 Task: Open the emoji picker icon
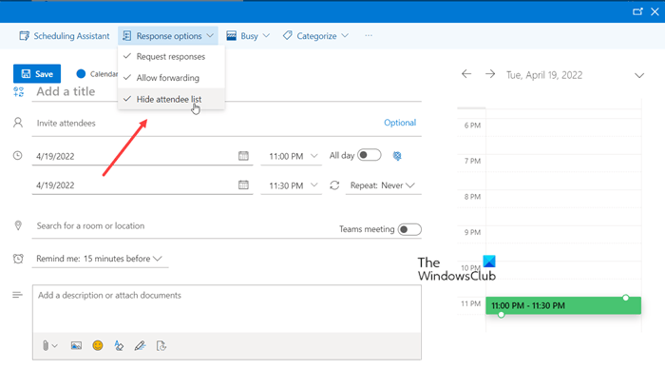98,345
